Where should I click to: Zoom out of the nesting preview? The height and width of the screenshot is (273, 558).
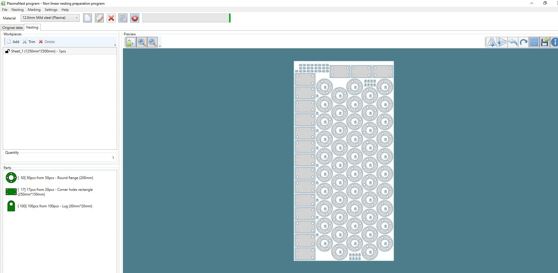[x=152, y=42]
